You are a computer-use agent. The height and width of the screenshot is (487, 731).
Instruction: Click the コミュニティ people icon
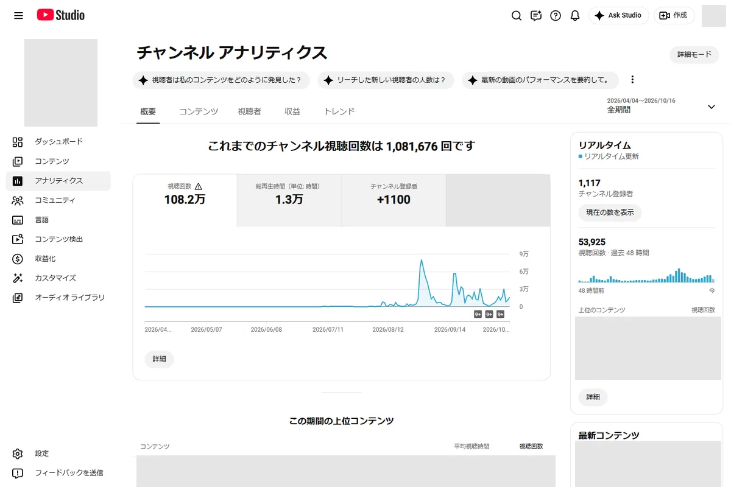tap(18, 200)
